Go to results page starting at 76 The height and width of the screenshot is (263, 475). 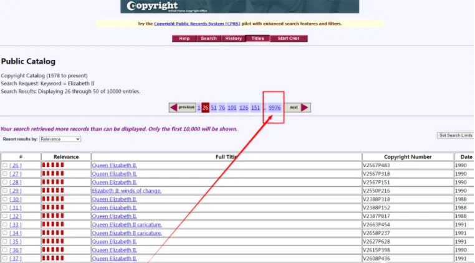tap(222, 108)
